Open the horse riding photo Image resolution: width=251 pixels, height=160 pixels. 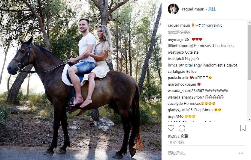pos(81,80)
